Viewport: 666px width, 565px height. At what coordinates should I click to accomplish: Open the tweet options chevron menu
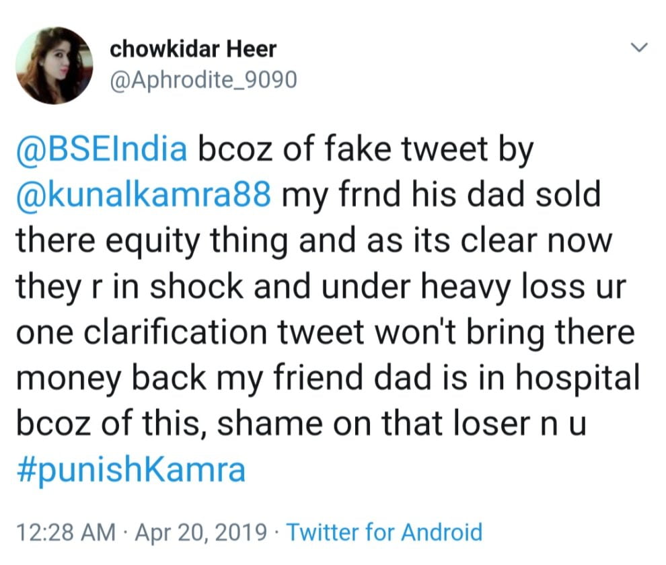point(638,48)
